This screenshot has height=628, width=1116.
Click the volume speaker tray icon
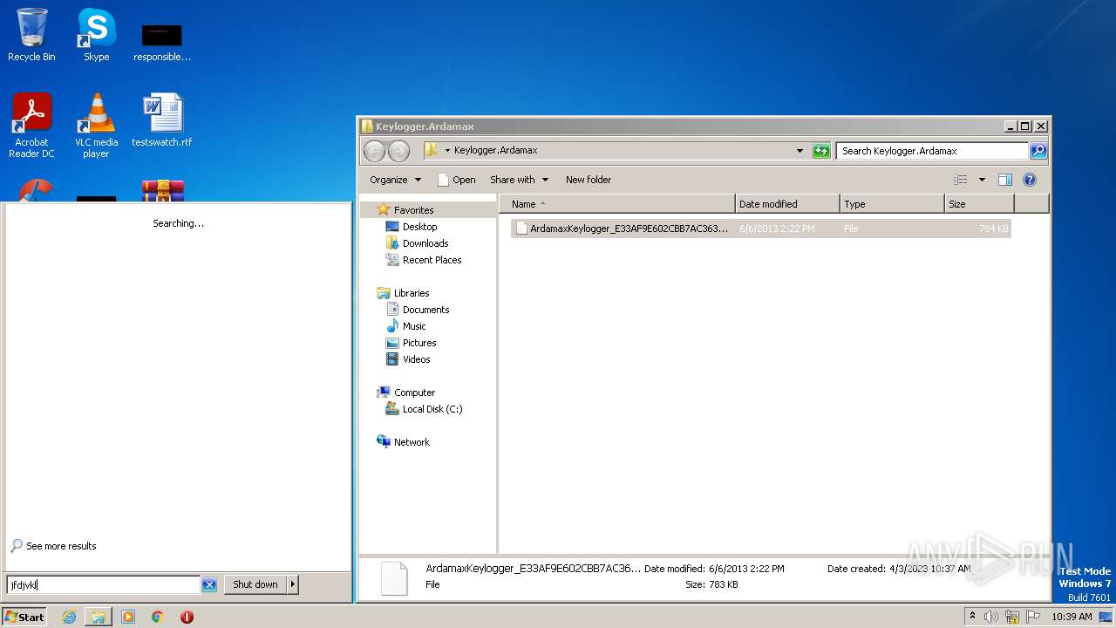click(x=991, y=617)
